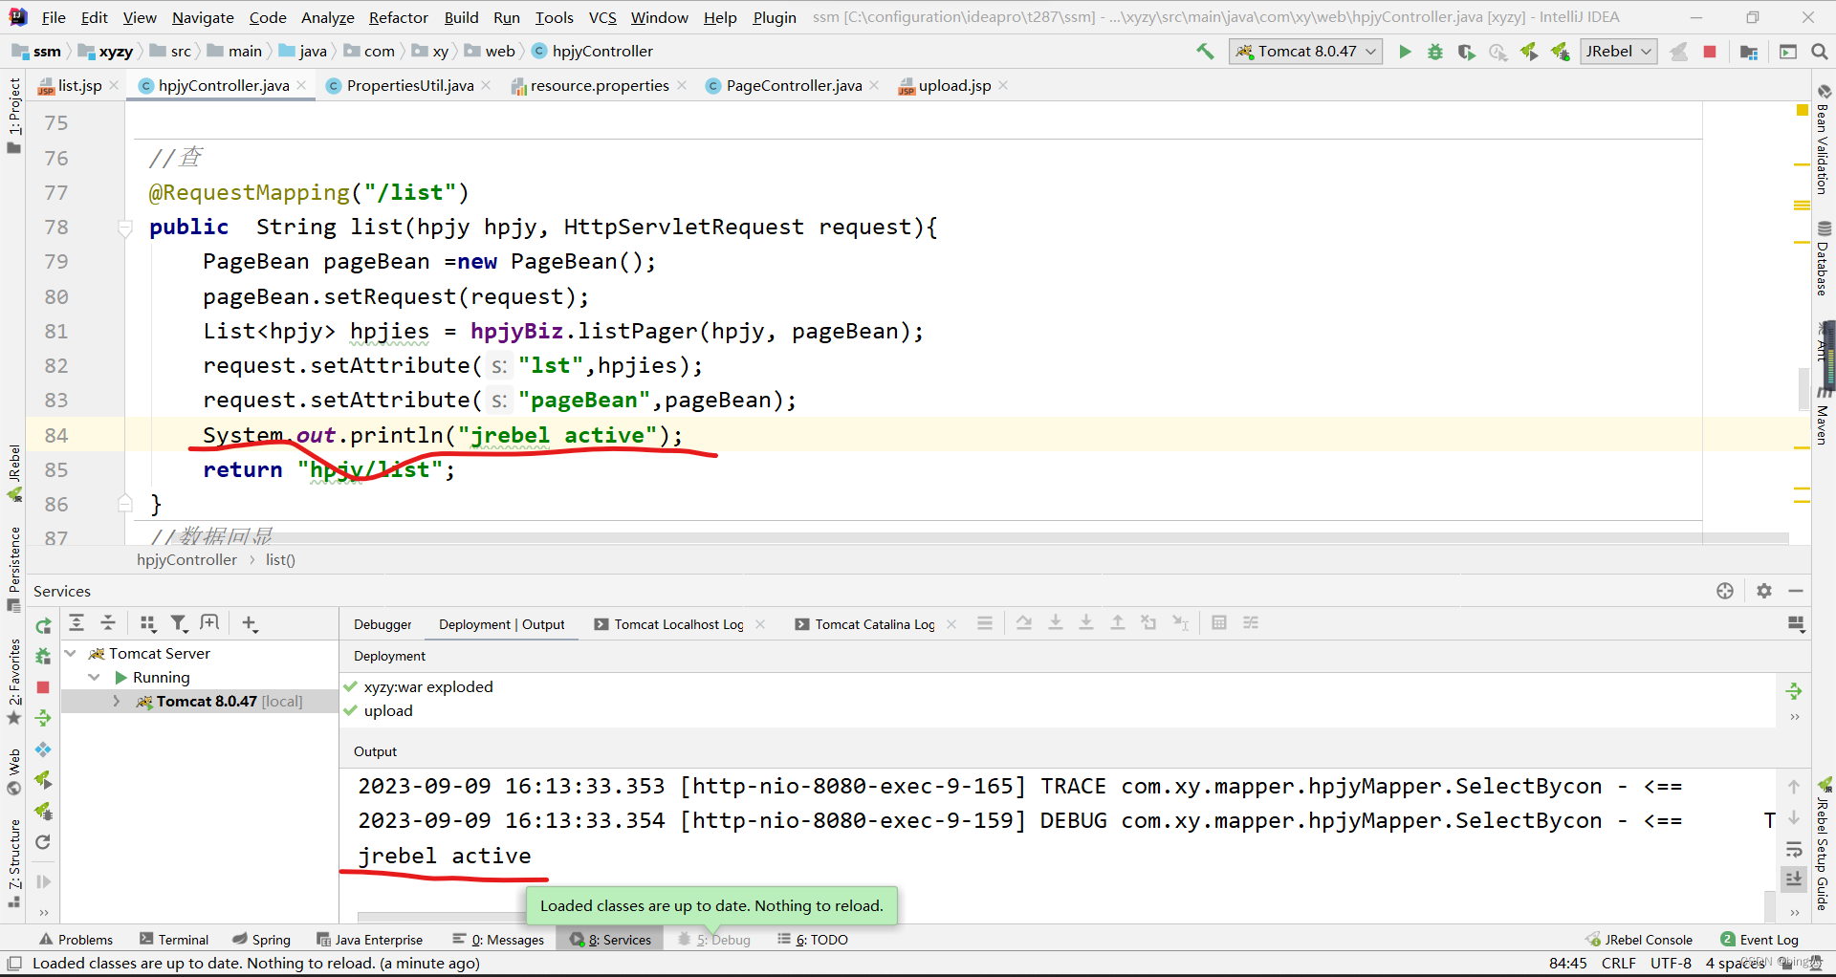Click the filter funnel icon in Services
The image size is (1836, 977).
179,623
